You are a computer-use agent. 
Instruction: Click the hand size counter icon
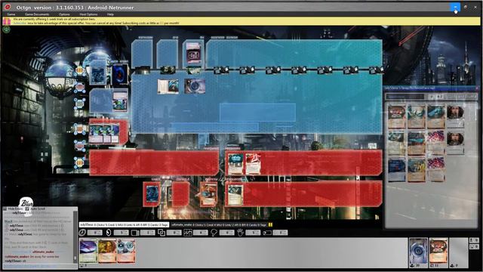(x=240, y=233)
